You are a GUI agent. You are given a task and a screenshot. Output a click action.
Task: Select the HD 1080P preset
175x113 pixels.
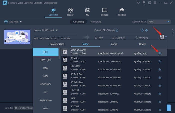(114, 68)
